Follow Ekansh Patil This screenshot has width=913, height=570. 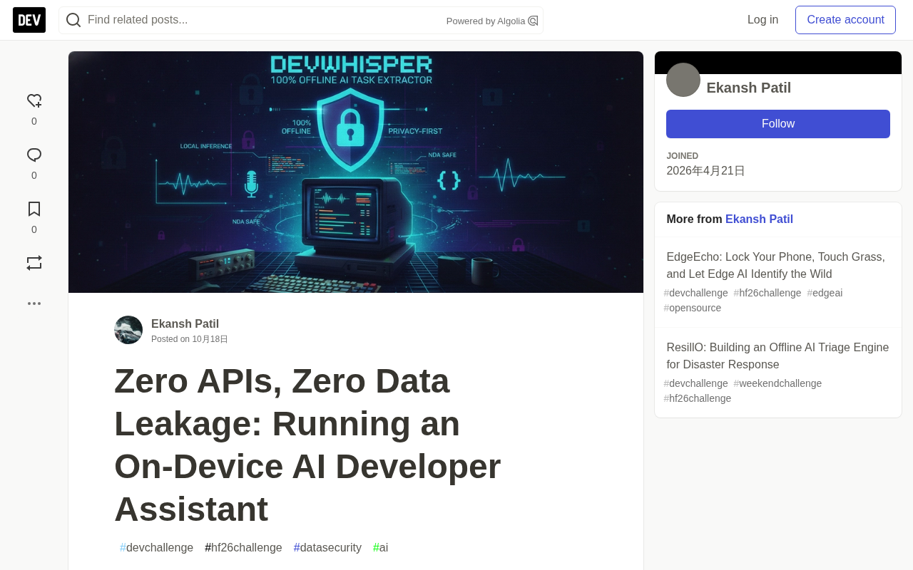click(x=778, y=124)
